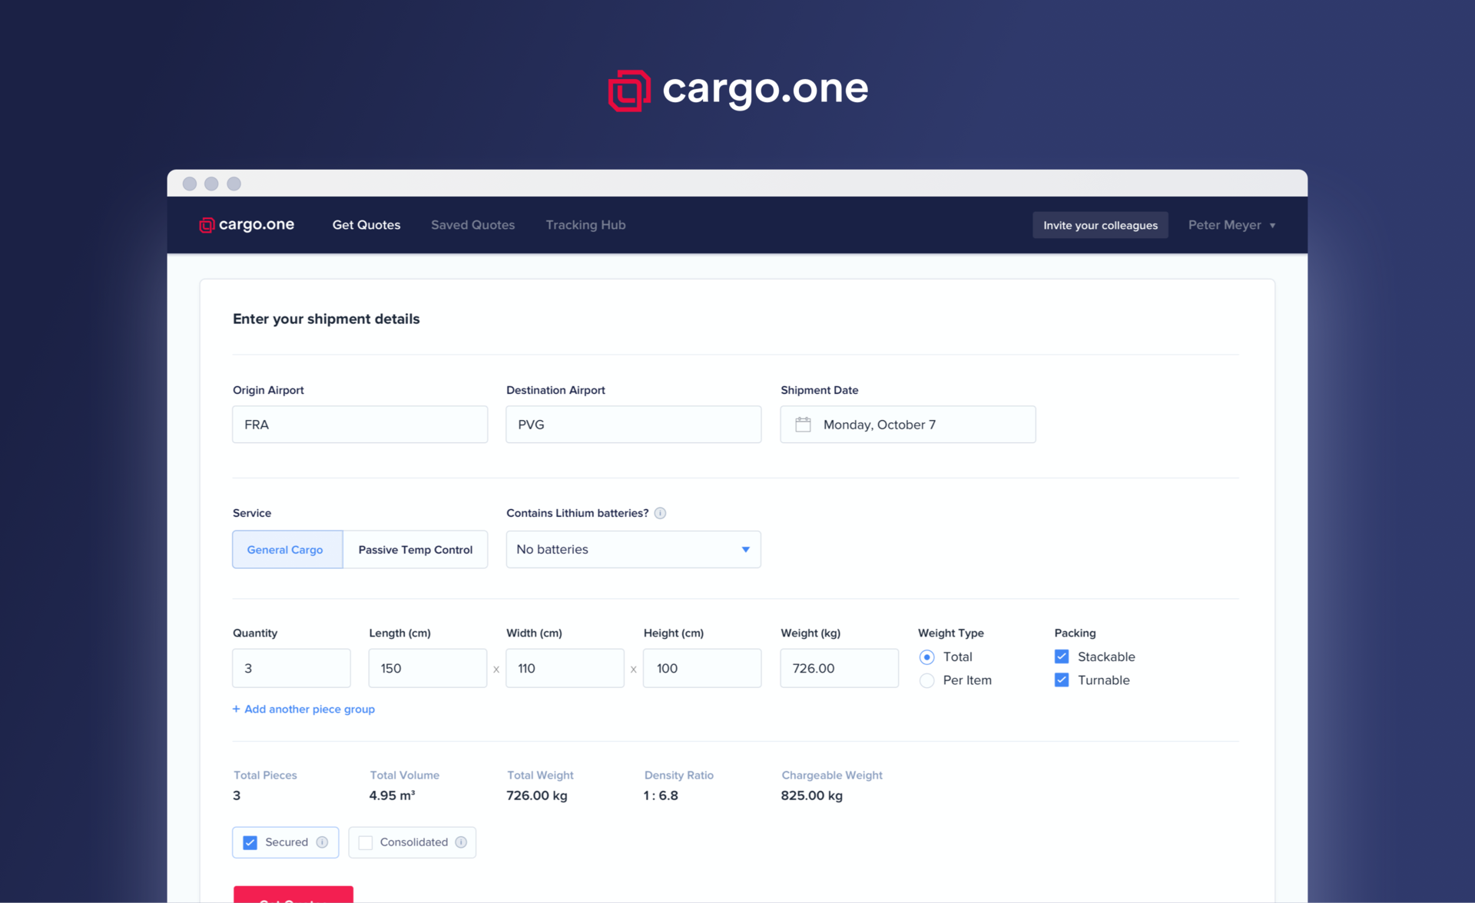Open the Shipment Date picker
Screen dimensions: 1475x903
pos(907,424)
